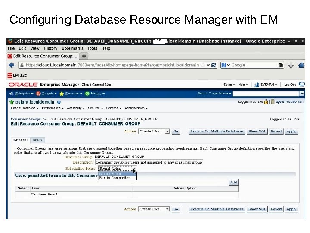Viewport: 310px width, 233px height.
Task: Open the browser Tools menu
Action: point(92,48)
